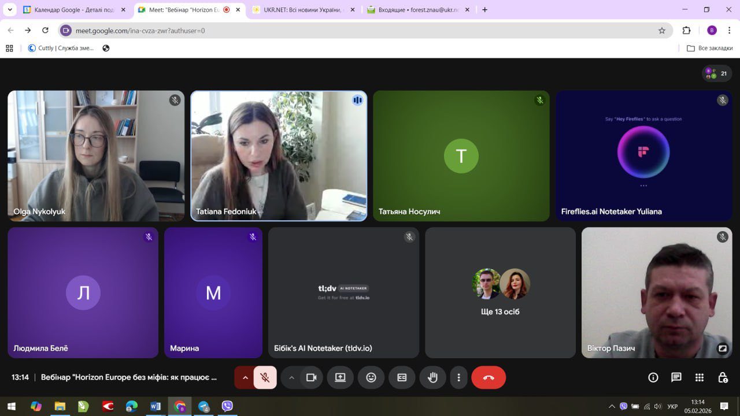Open host controls lock icon

point(723,378)
